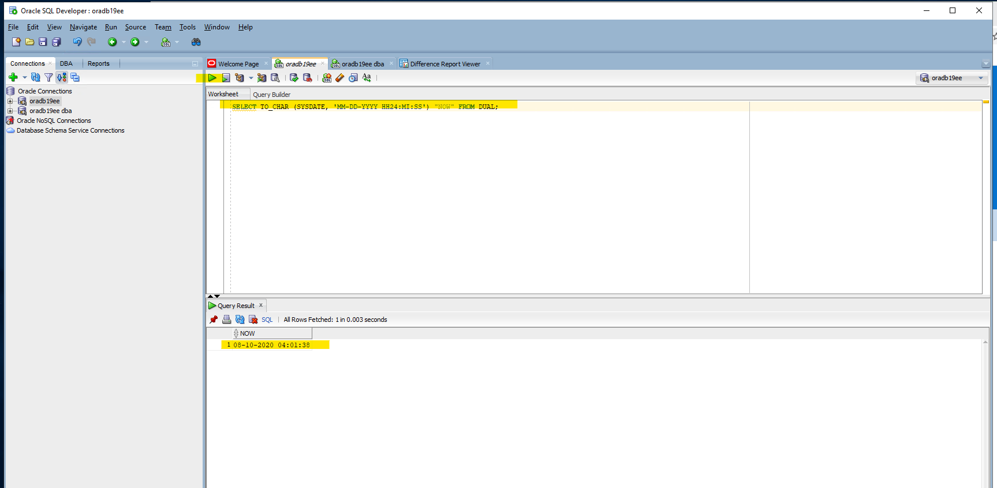997x488 pixels.
Task: Rollback transaction with the red arrow database icon
Action: click(x=308, y=78)
